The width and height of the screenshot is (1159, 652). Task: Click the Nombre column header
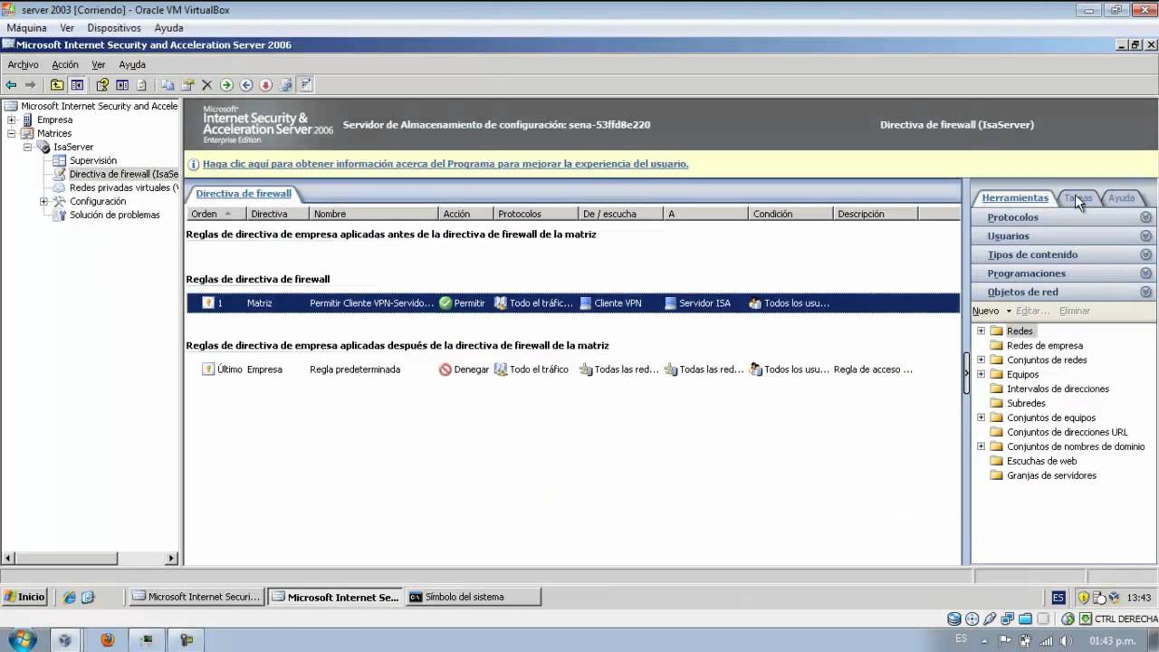tap(373, 214)
